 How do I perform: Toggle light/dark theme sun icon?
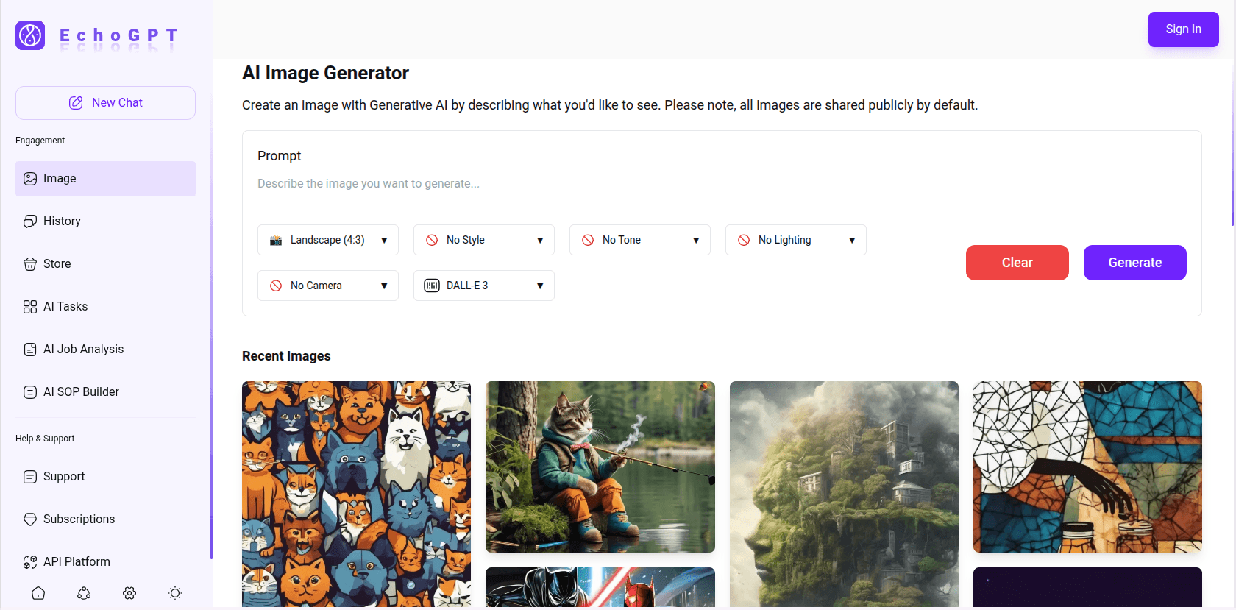click(175, 593)
